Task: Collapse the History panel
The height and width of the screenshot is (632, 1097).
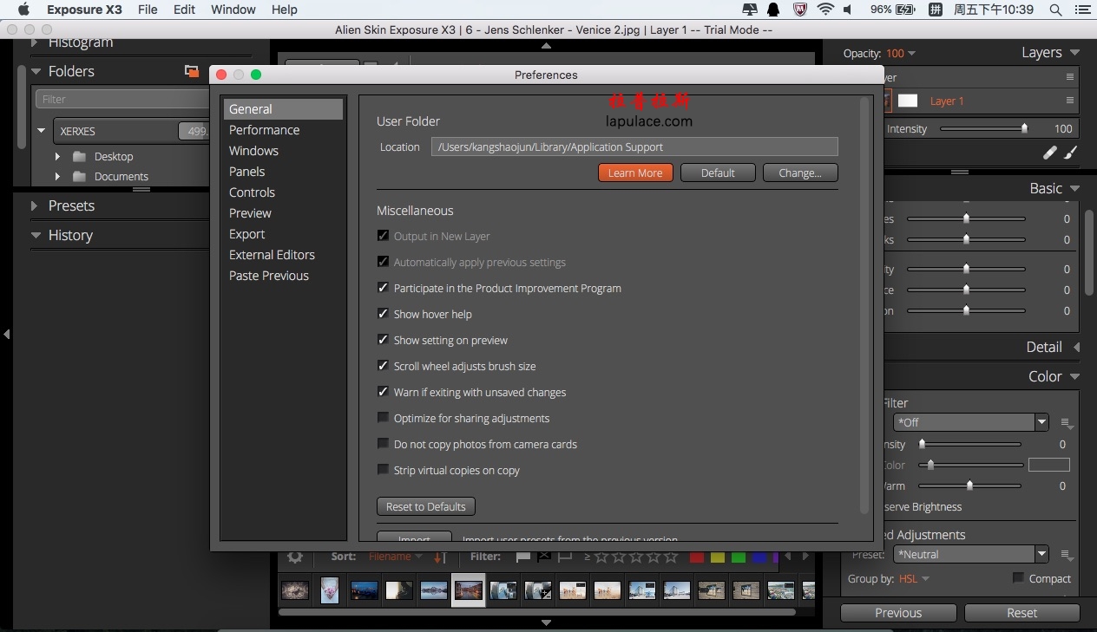Action: tap(36, 235)
